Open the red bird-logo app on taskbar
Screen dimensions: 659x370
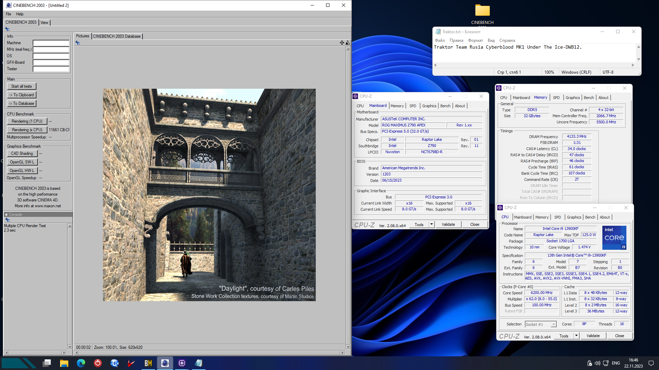(x=131, y=363)
